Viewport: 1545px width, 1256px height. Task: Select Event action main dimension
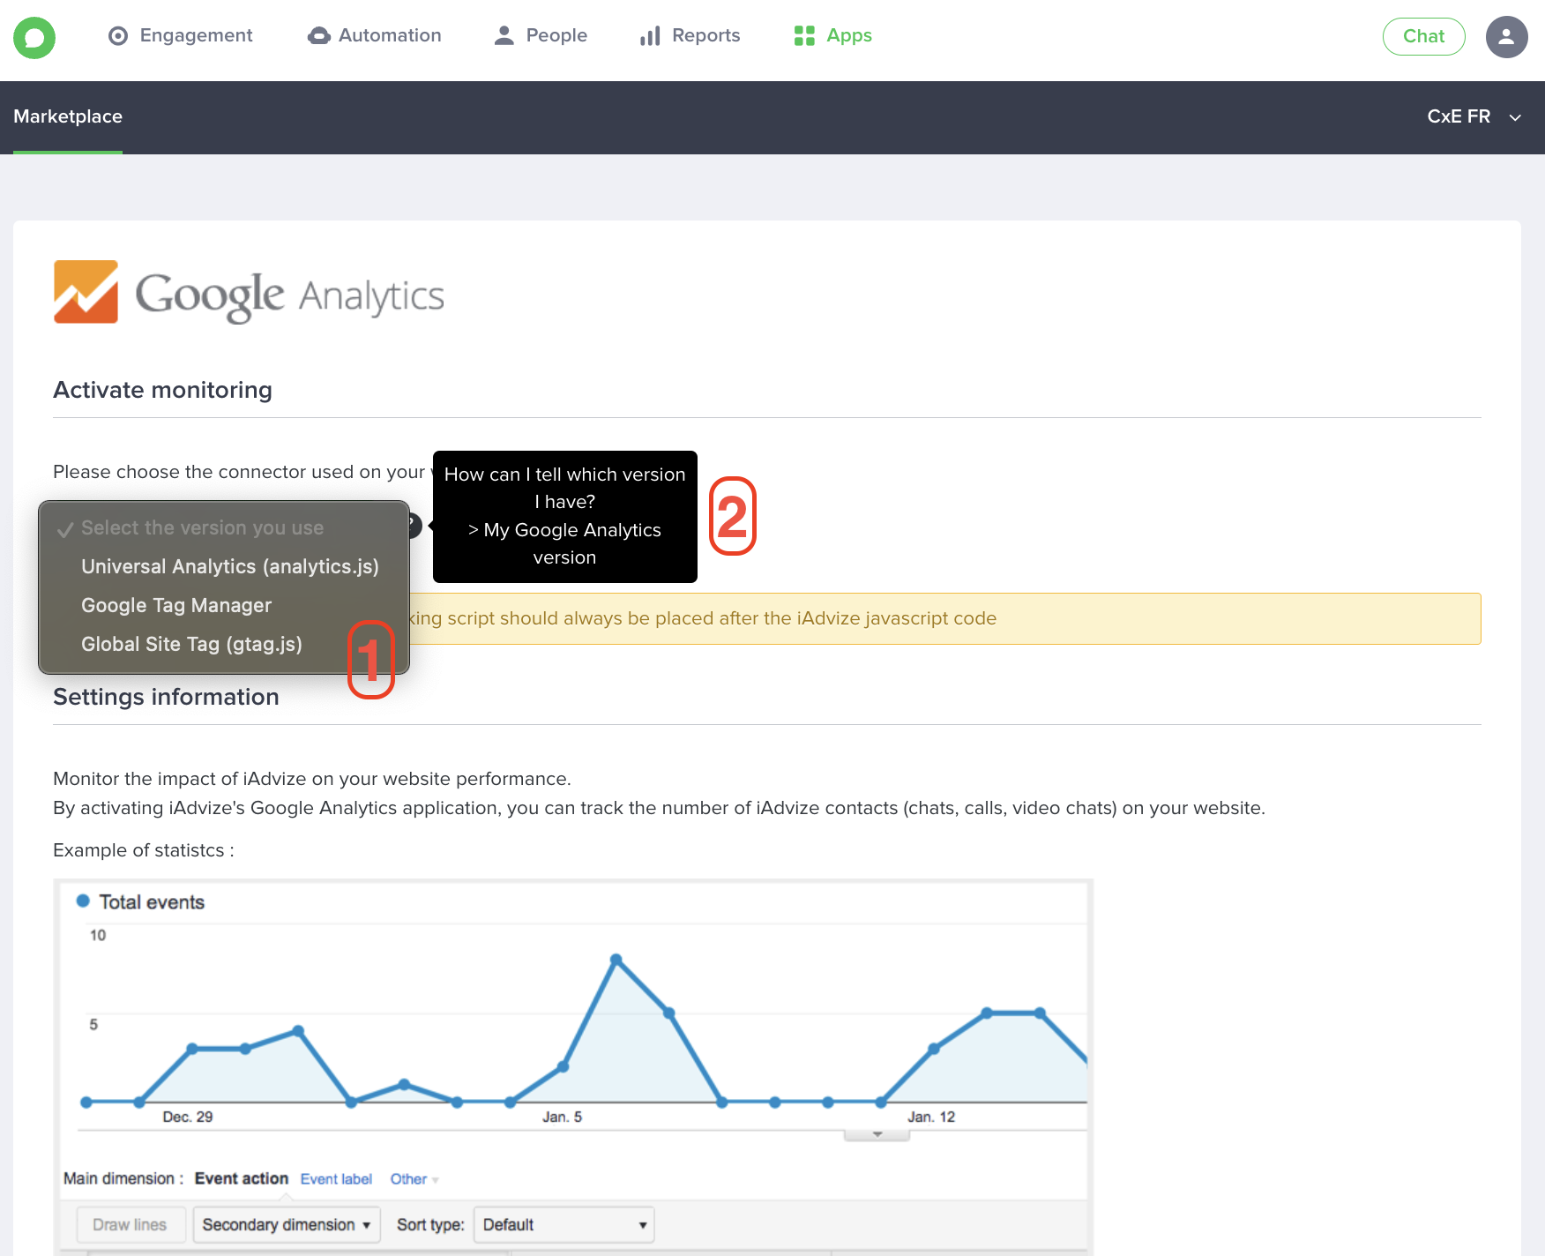click(241, 1178)
